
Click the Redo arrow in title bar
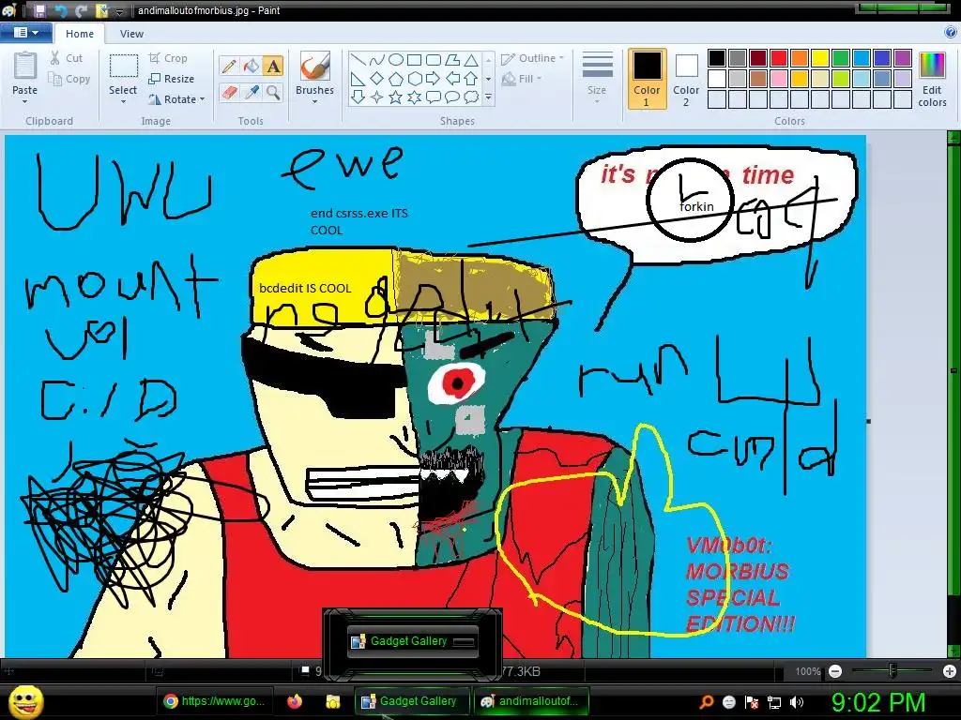[x=81, y=10]
